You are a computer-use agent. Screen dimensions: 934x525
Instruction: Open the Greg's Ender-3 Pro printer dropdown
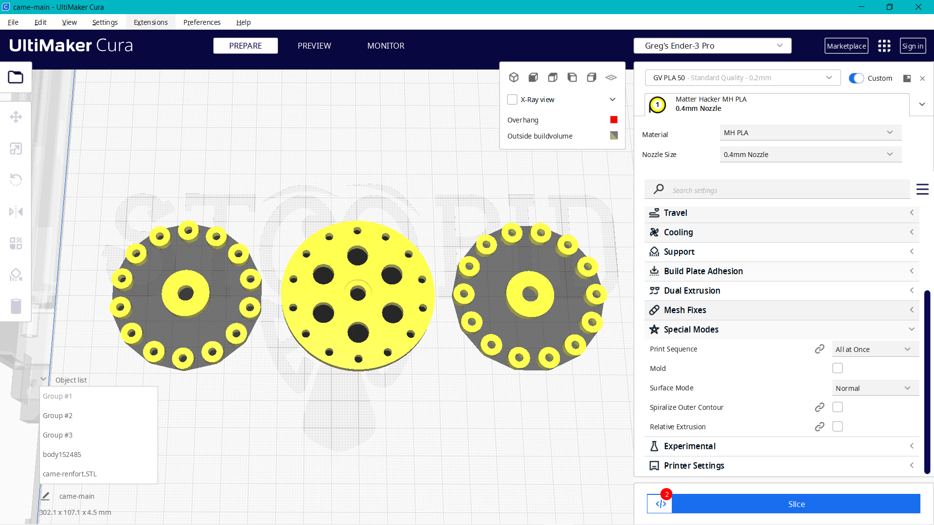pos(712,45)
